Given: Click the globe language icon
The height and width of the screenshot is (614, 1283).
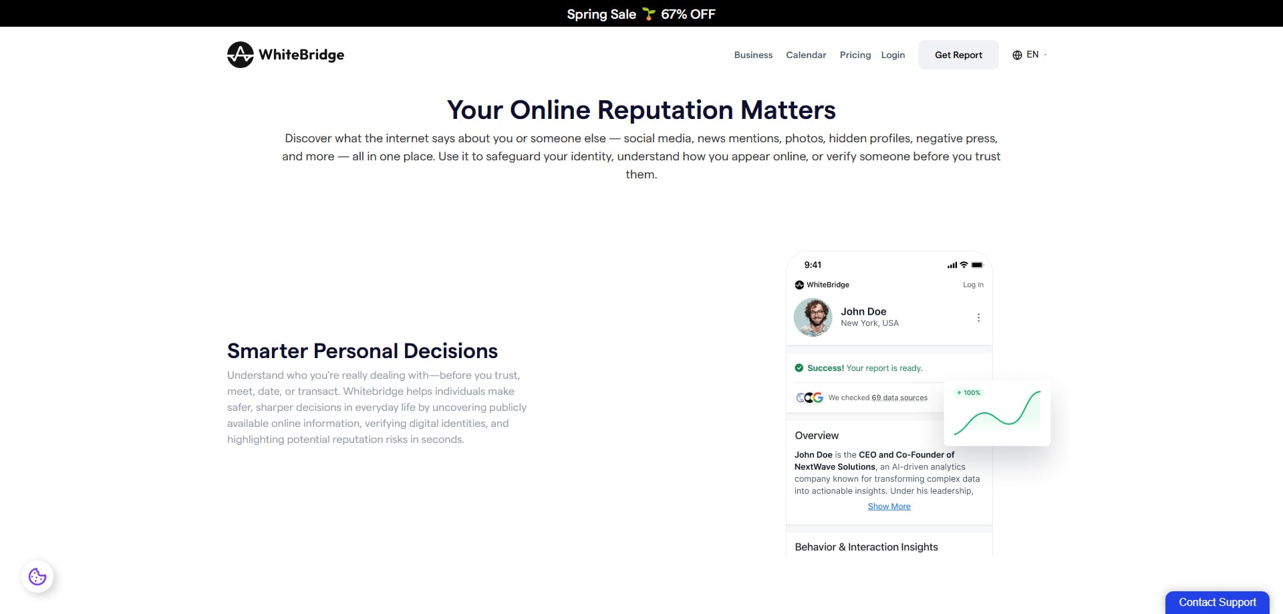Looking at the screenshot, I should pos(1017,55).
